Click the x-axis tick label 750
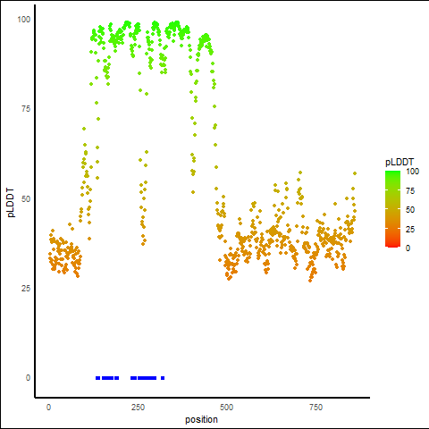Viewport: 429px width, 429px height. click(315, 408)
